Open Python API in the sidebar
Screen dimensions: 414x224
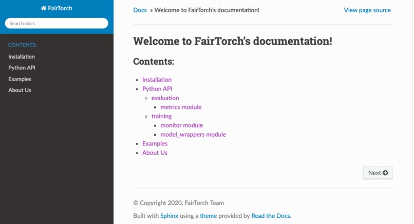(22, 68)
